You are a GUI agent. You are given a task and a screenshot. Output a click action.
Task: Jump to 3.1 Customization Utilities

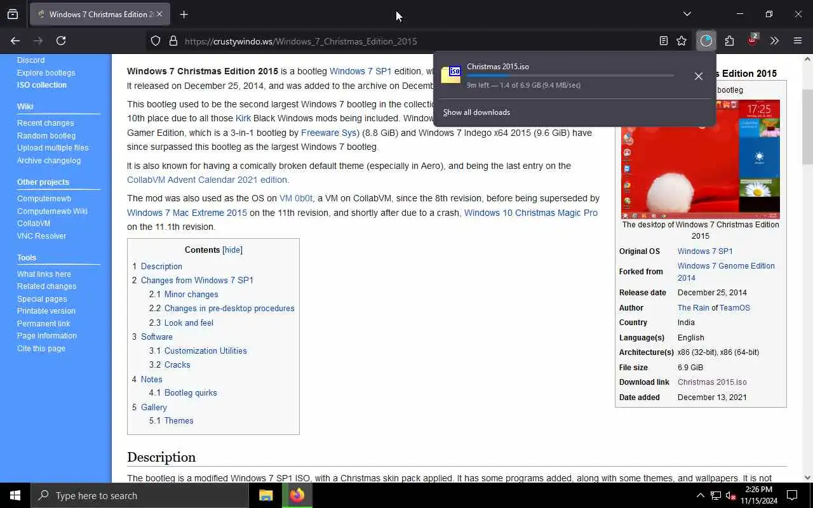(x=198, y=351)
